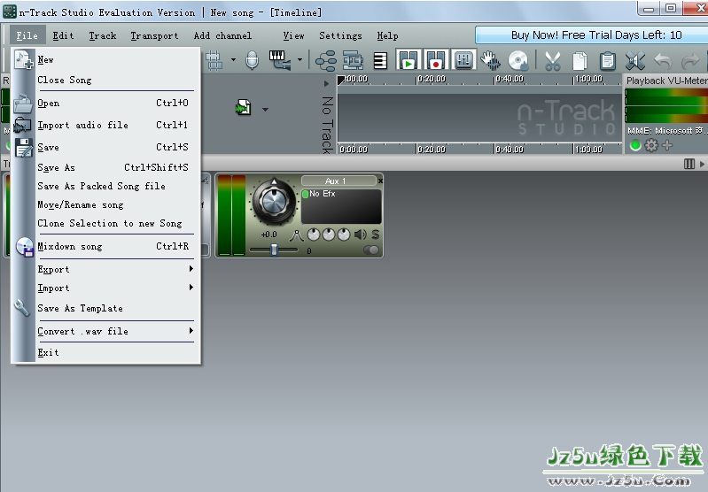Click the plus icon under VU-meter
Screen dimensions: 708x492
point(667,145)
